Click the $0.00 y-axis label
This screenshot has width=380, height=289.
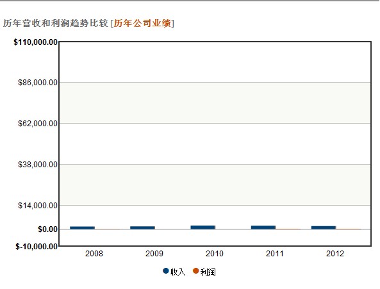tap(48, 229)
